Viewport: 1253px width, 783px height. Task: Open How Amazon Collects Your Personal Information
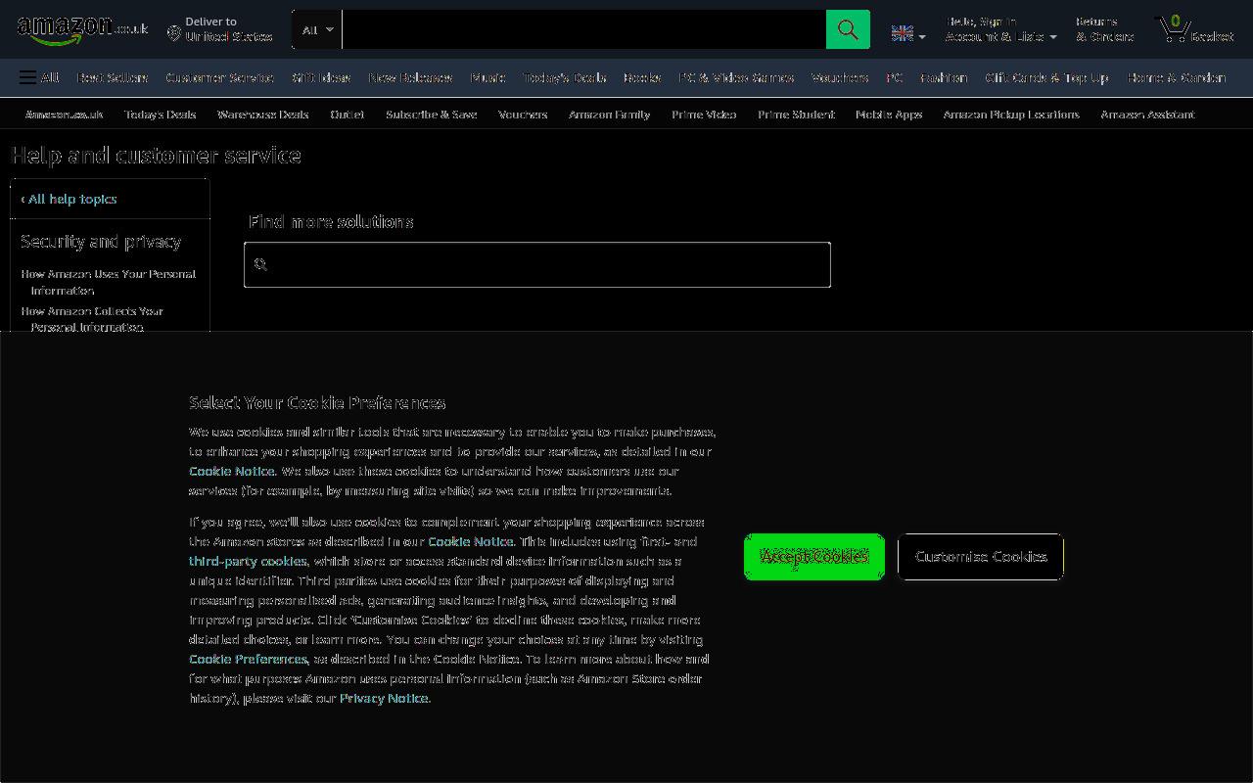92,319
